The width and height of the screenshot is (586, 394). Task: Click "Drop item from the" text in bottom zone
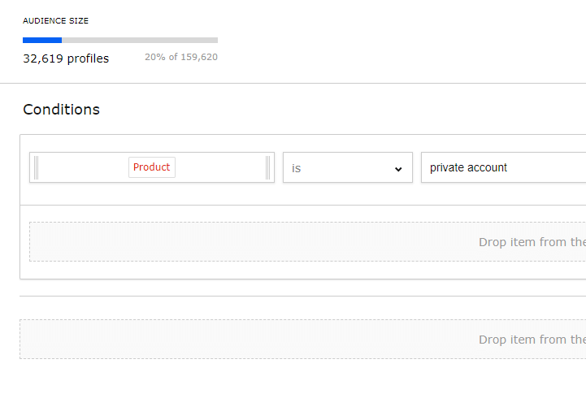coord(532,340)
